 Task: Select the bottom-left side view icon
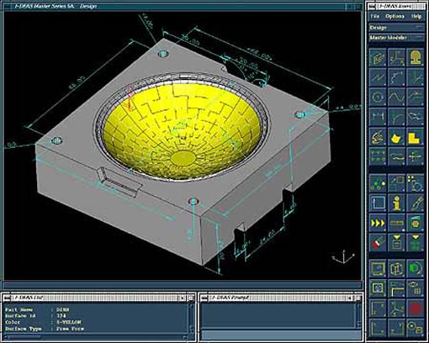click(x=378, y=328)
